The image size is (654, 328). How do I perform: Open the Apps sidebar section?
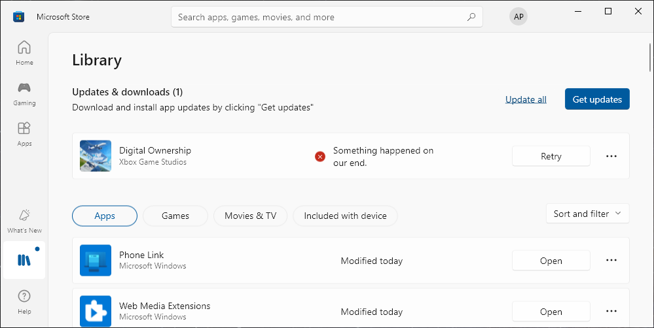24,134
